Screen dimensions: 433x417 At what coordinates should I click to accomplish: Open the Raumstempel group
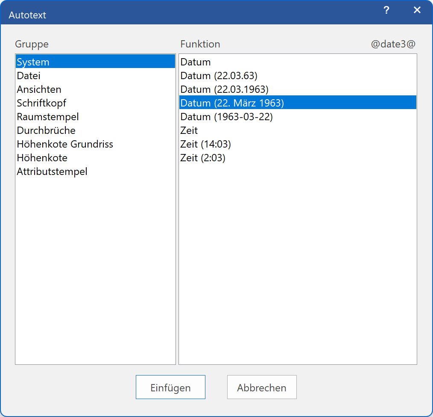[48, 117]
